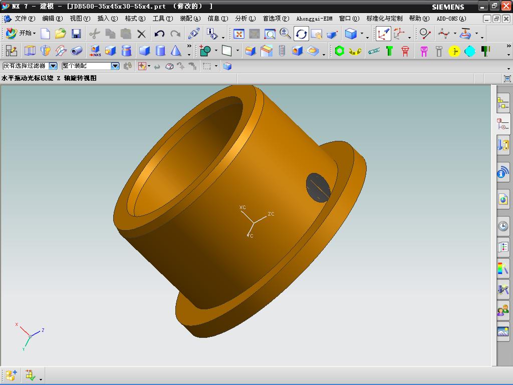The height and width of the screenshot is (385, 513).
Task: Click the Thread feature icon
Action: point(282,51)
